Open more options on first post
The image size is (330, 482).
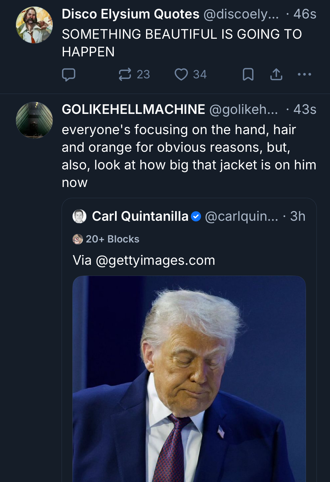click(304, 75)
